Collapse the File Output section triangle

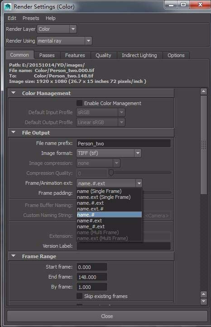(x=14, y=132)
